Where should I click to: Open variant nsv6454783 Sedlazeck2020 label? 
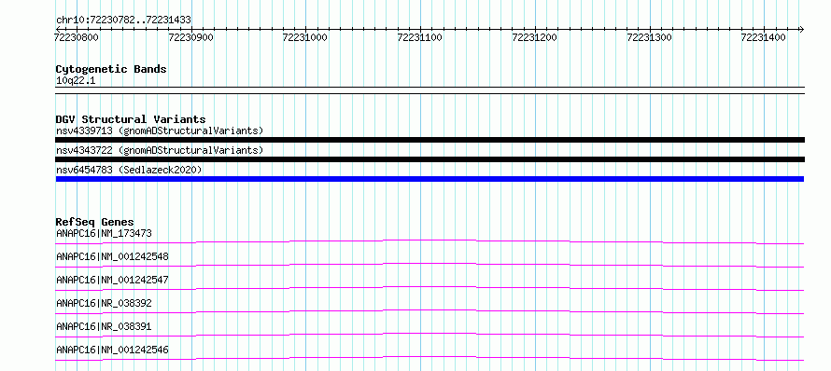coord(129,170)
